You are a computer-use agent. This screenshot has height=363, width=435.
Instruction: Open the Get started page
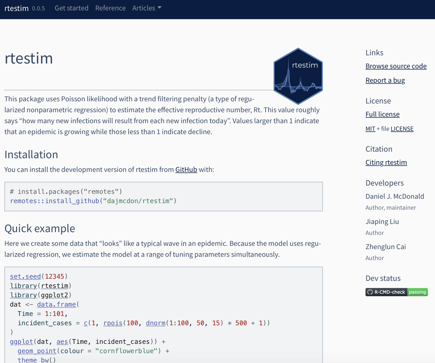pos(71,8)
